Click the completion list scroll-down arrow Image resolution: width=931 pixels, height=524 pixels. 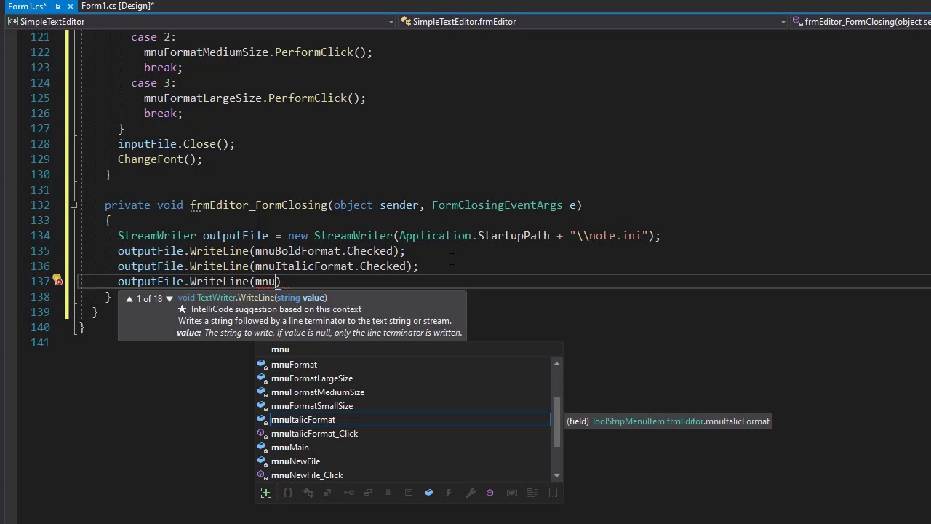click(x=557, y=475)
